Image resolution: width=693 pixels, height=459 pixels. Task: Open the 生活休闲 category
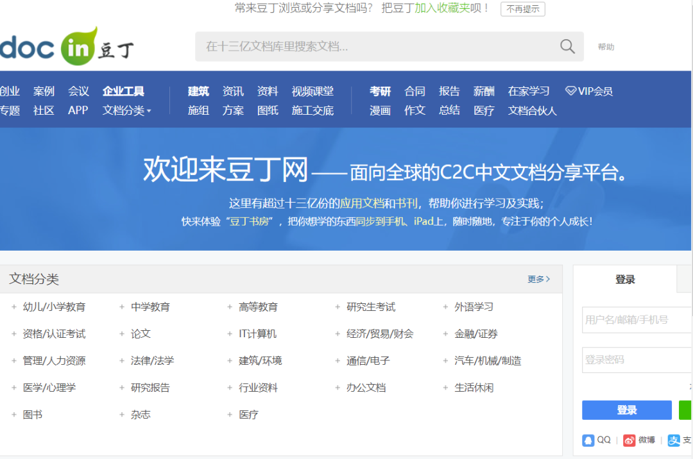(x=474, y=387)
